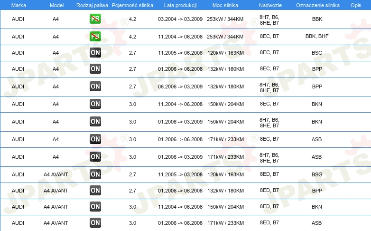371x231 pixels.
Task: Click 253kW / 344KM in the BBK, BHF row
Action: (x=225, y=37)
